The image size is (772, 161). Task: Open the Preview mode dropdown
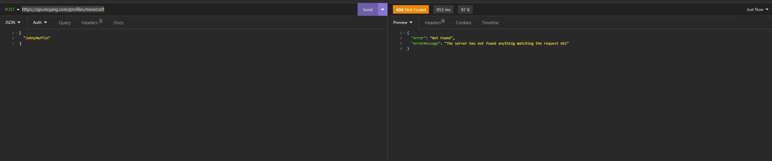403,23
